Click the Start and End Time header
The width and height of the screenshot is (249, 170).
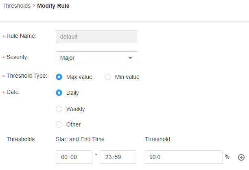pyautogui.click(x=80, y=139)
